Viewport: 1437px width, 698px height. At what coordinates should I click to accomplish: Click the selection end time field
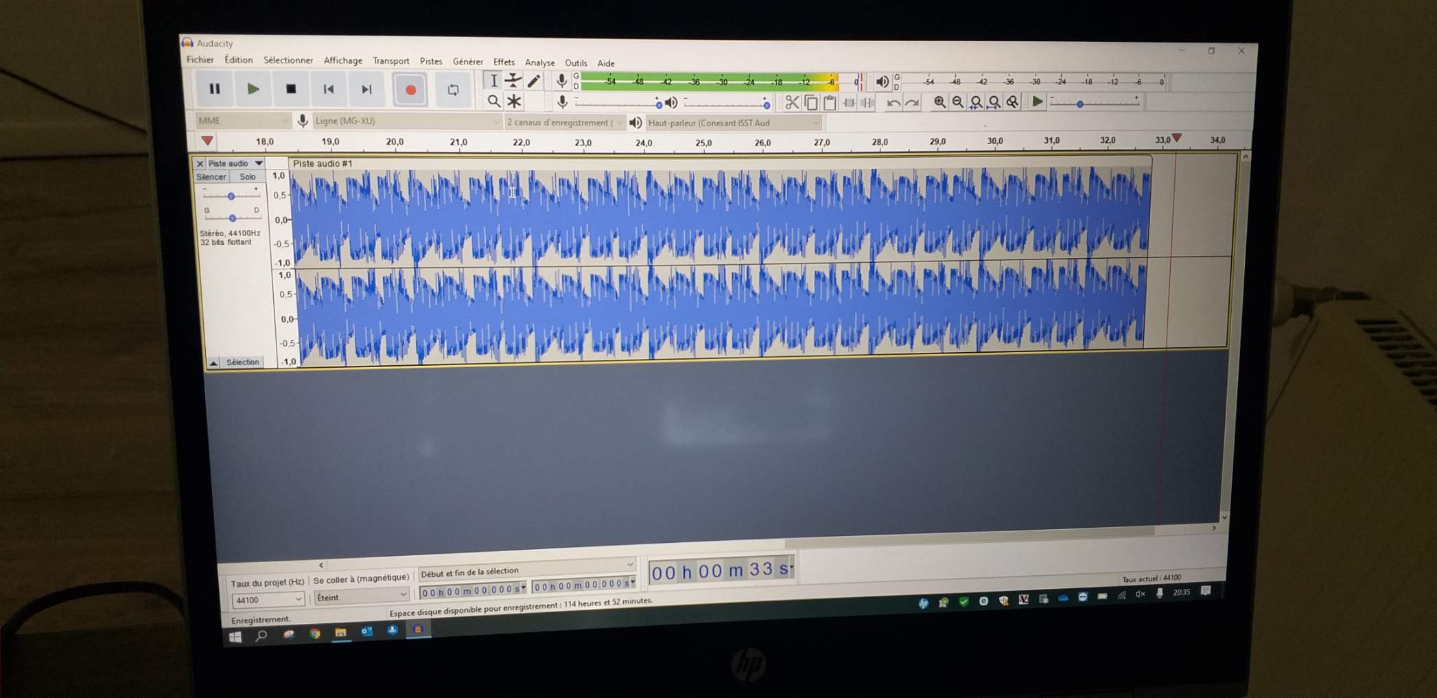pyautogui.click(x=584, y=585)
